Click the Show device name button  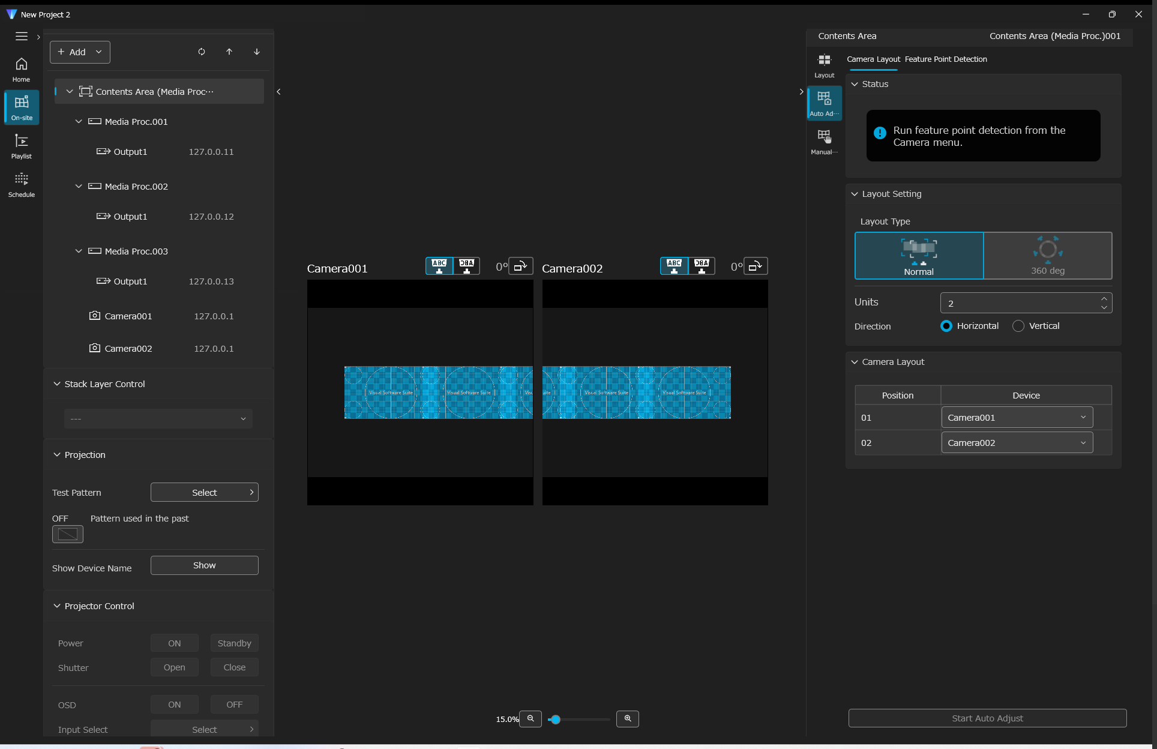pyautogui.click(x=204, y=565)
